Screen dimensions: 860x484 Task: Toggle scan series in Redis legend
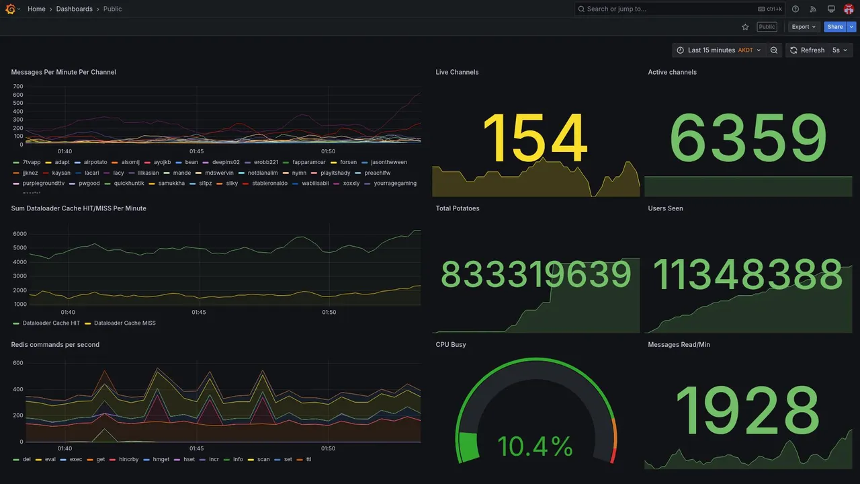(x=263, y=459)
